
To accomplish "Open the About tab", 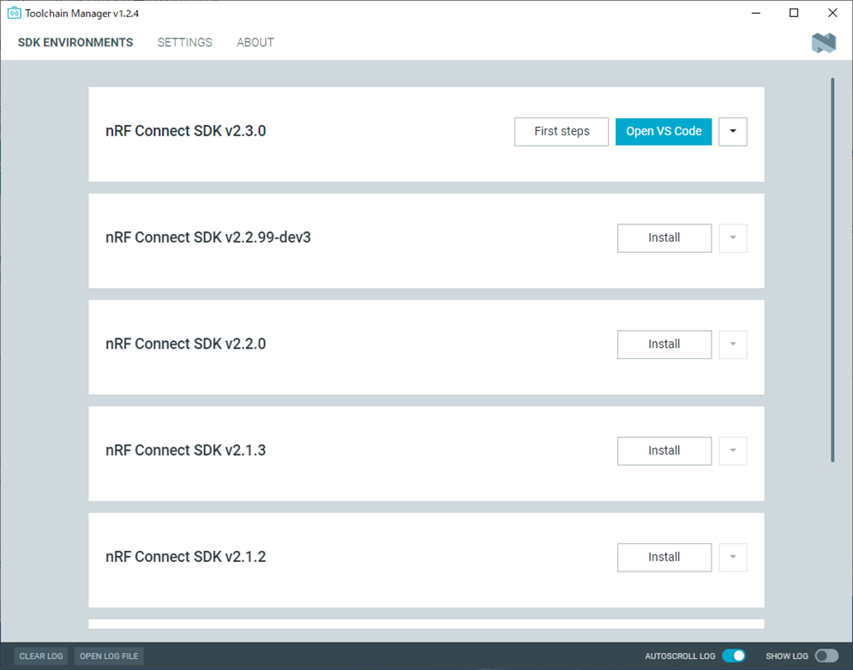I will tap(255, 43).
